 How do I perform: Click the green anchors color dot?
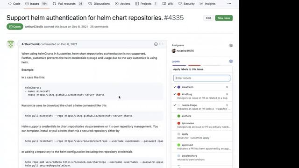(x=178, y=116)
